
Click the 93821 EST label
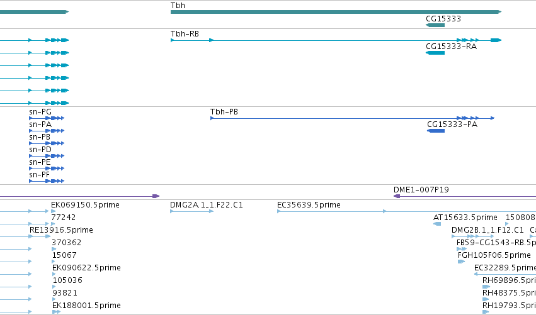click(65, 293)
